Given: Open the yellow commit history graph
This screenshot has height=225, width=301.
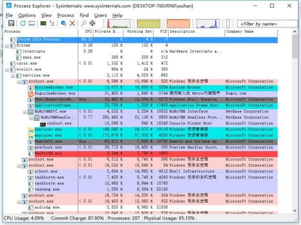Looking at the screenshot, I should tap(148, 23).
